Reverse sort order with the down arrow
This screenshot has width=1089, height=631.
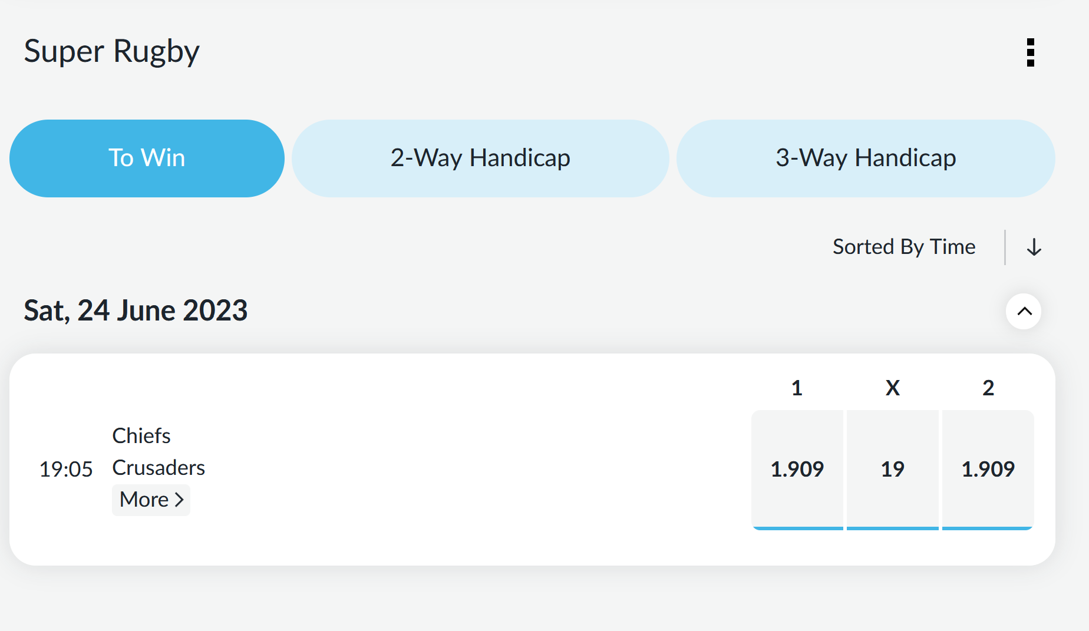(x=1034, y=247)
